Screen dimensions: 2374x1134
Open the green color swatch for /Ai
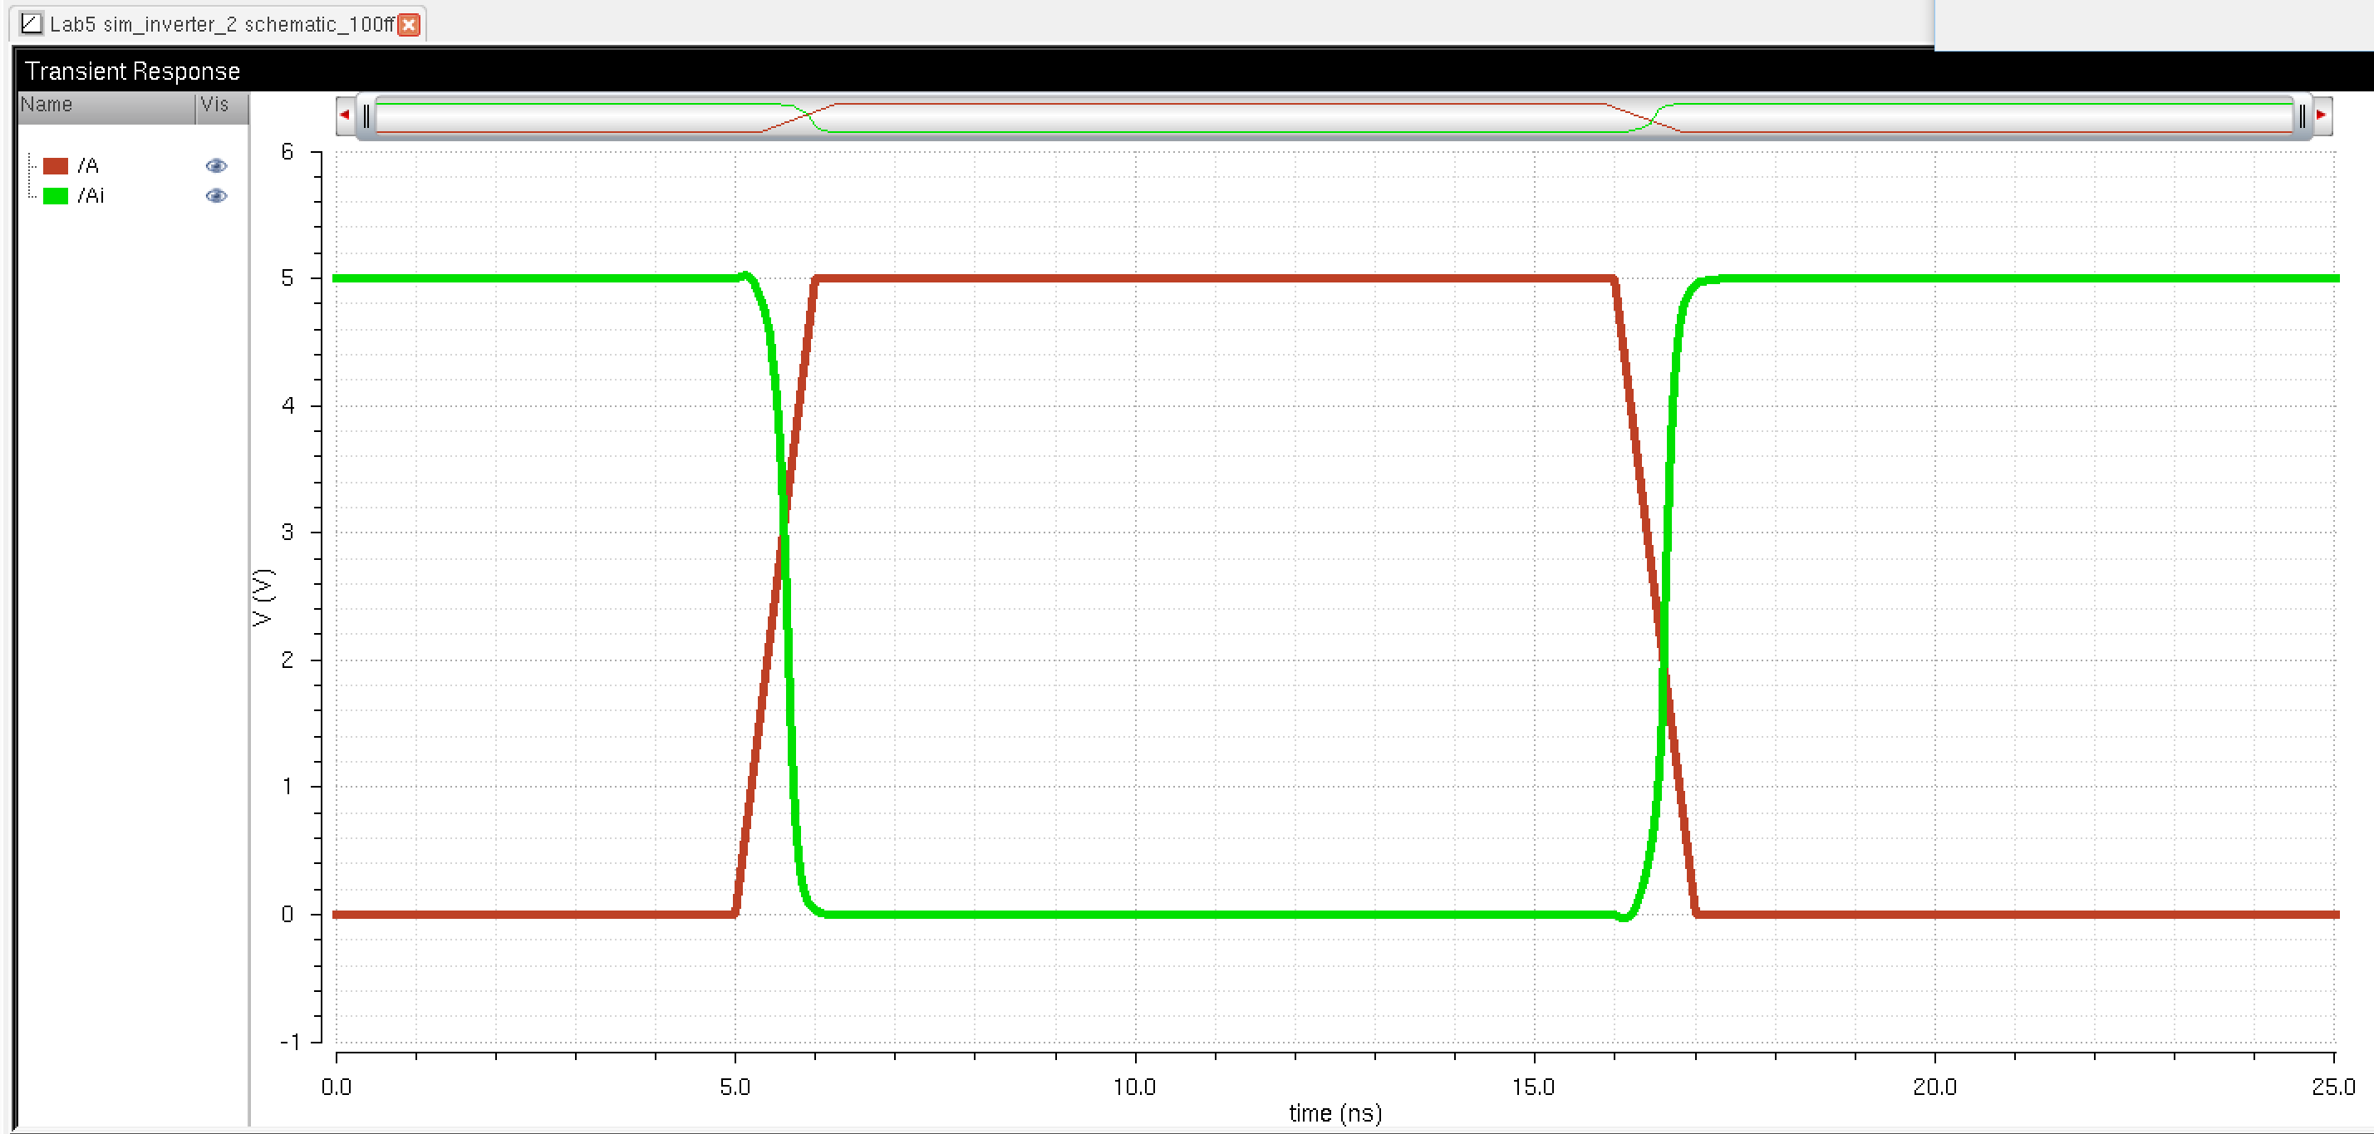tap(56, 195)
